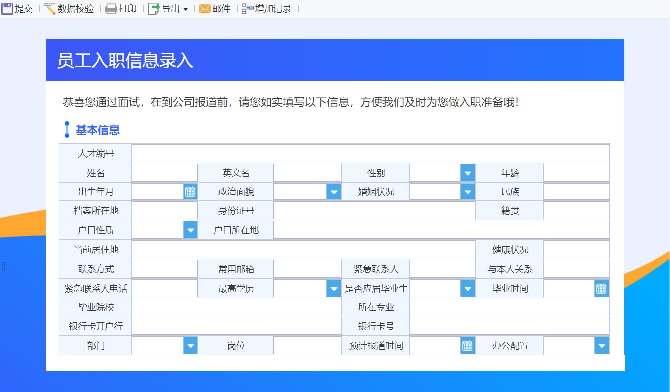Focus the 年龄 input field
Image resolution: width=670 pixels, height=392 pixels.
pyautogui.click(x=576, y=173)
